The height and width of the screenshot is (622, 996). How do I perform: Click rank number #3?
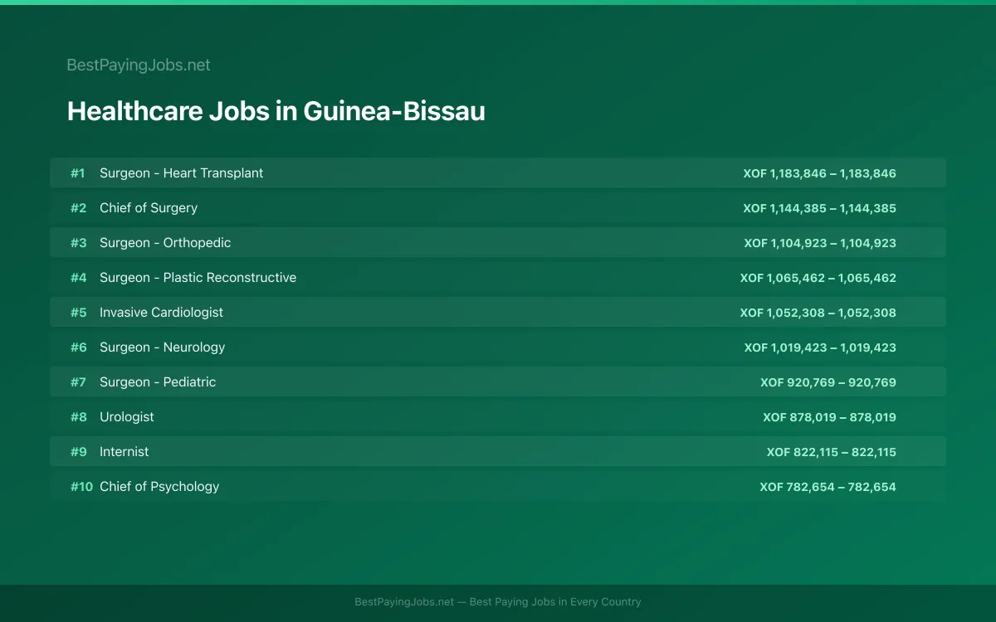pyautogui.click(x=78, y=243)
